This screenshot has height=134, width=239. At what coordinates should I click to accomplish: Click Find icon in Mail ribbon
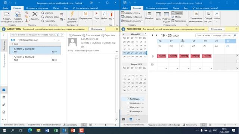coord(104,14)
